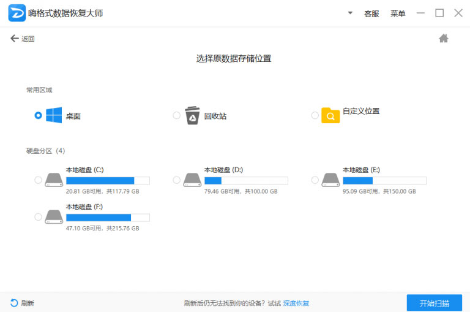The width and height of the screenshot is (470, 312).
Task: Click the F: drive usage bar
Action: point(108,218)
